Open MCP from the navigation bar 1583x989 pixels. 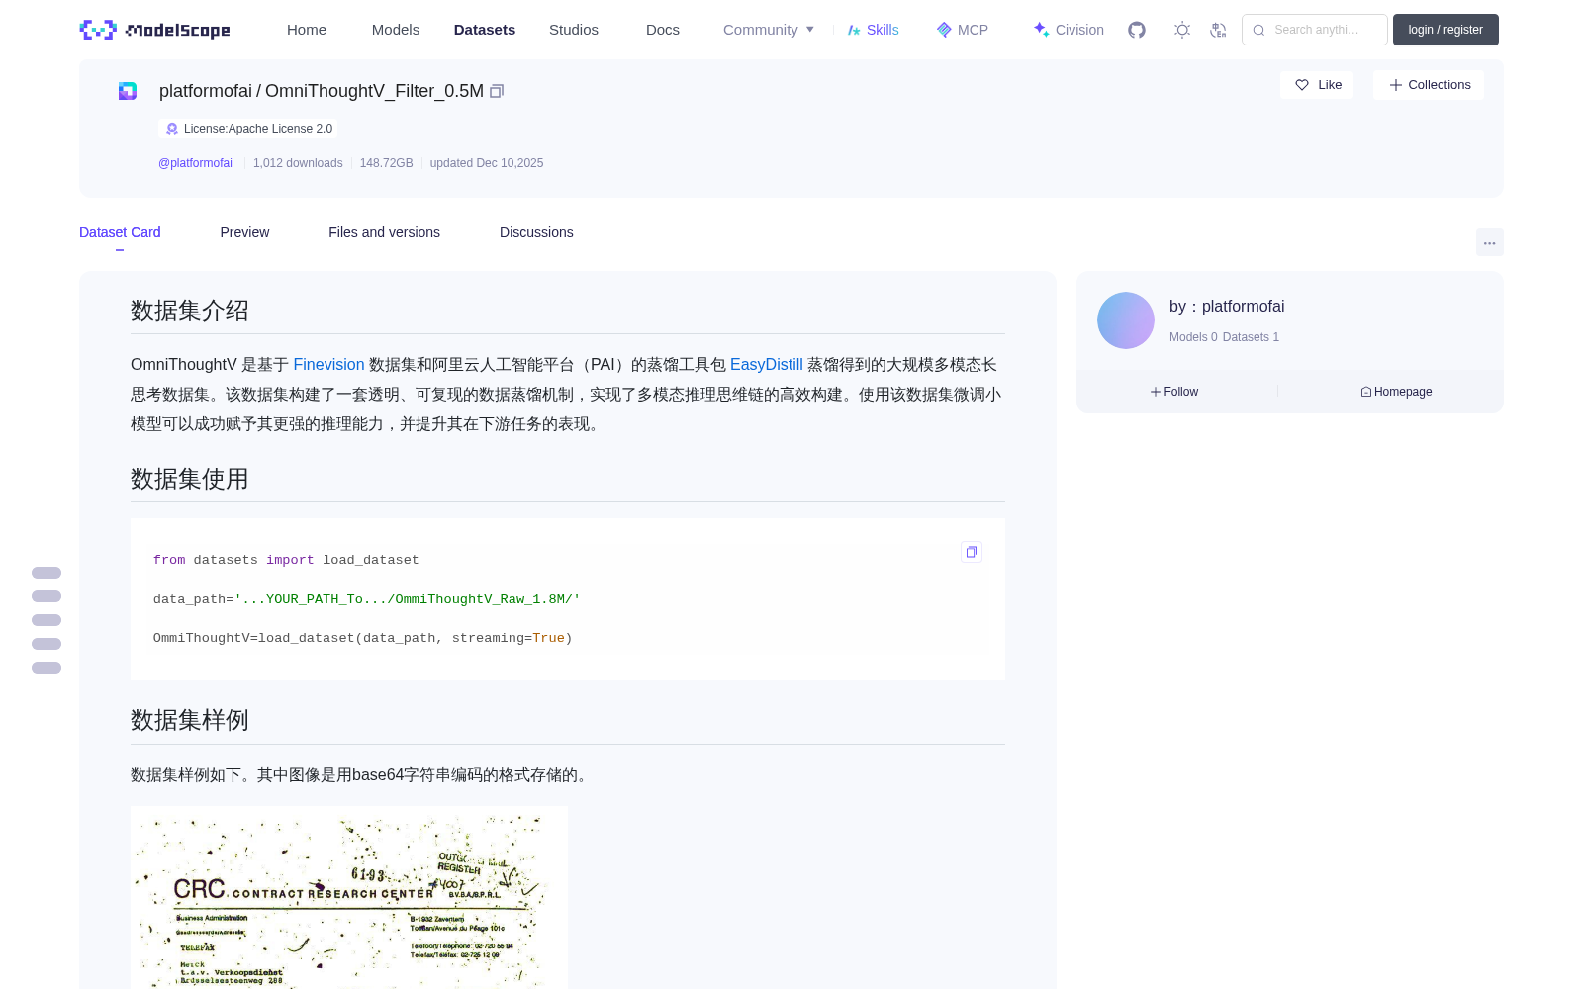pos(963,30)
